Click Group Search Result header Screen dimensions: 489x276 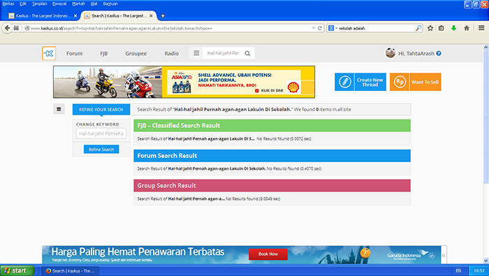pyautogui.click(x=272, y=186)
